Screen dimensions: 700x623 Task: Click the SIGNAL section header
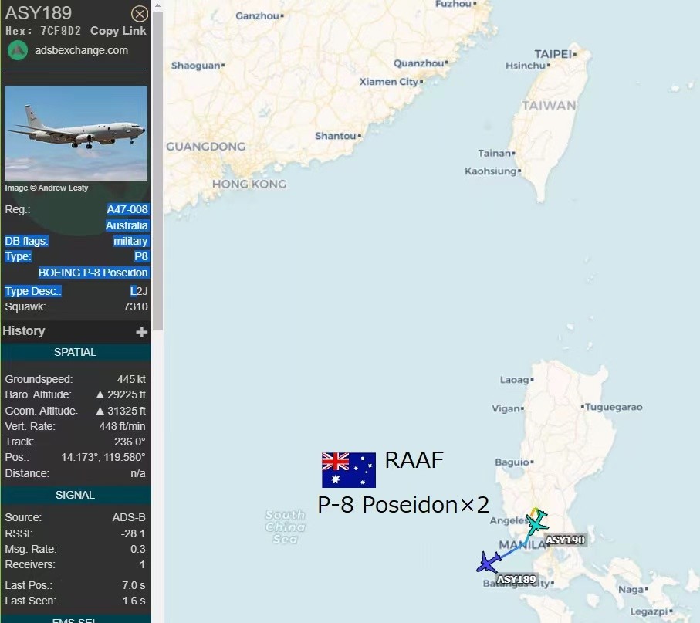click(75, 495)
